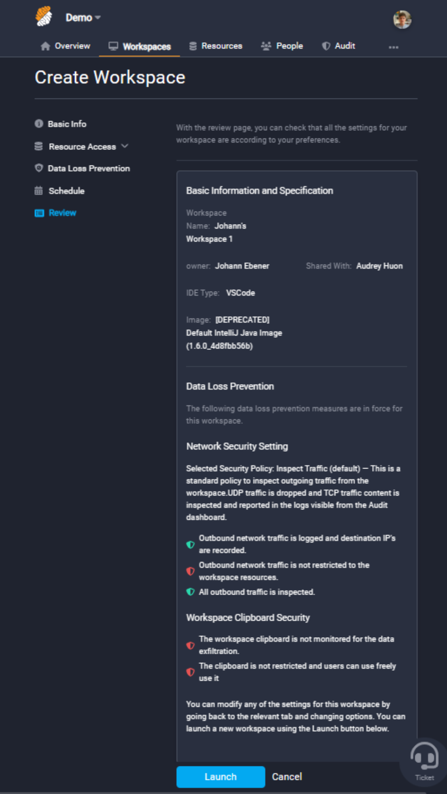Image resolution: width=447 pixels, height=794 pixels.
Task: Click the app logo icon in header
Action: [44, 17]
